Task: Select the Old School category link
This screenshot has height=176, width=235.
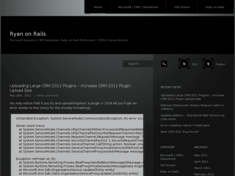Action: tap(167, 165)
